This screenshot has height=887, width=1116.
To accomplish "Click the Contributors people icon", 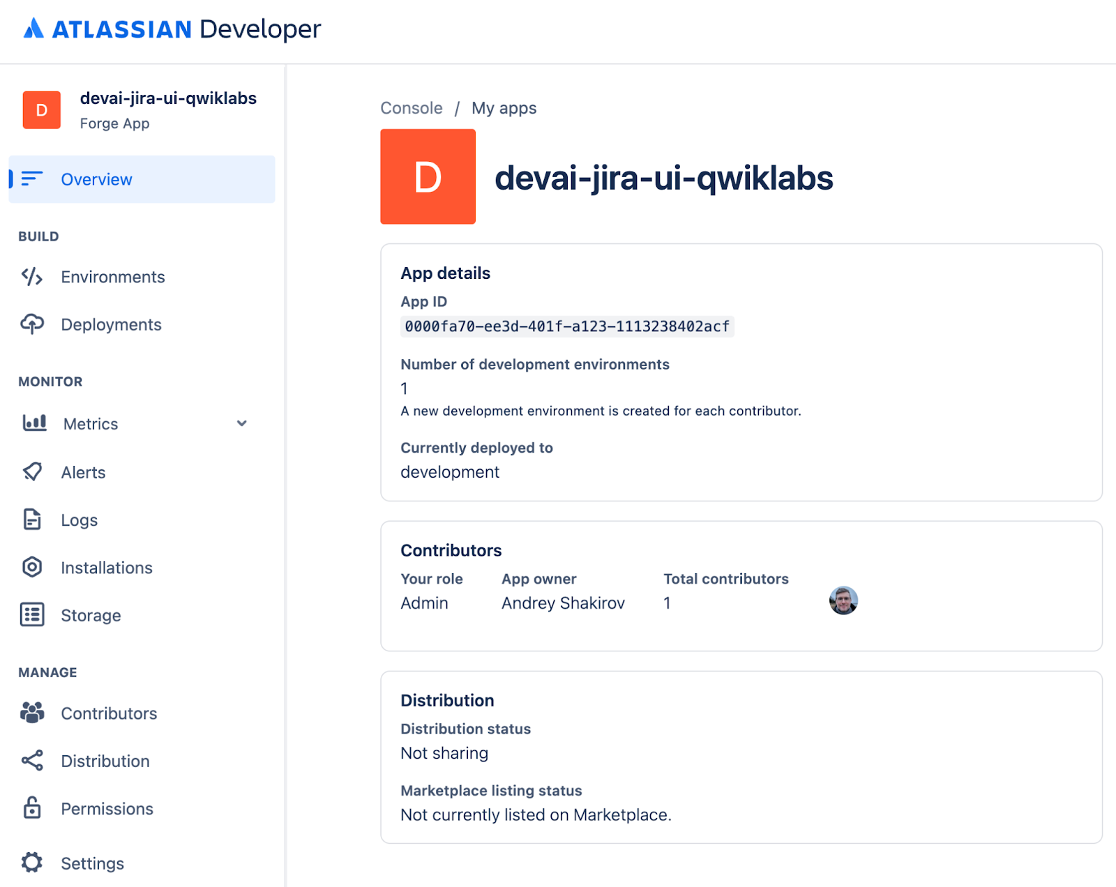I will [32, 713].
